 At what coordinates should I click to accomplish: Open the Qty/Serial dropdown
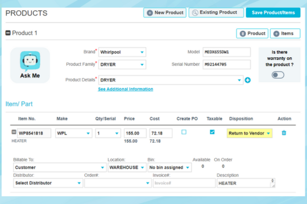pyautogui.click(x=108, y=133)
